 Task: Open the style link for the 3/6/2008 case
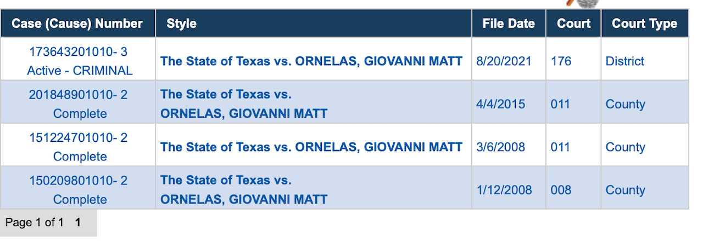(311, 147)
